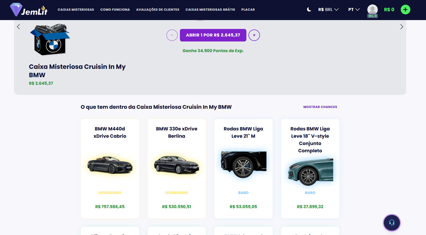Click the BMW mystery box image
The width and height of the screenshot is (426, 235).
tap(50, 40)
